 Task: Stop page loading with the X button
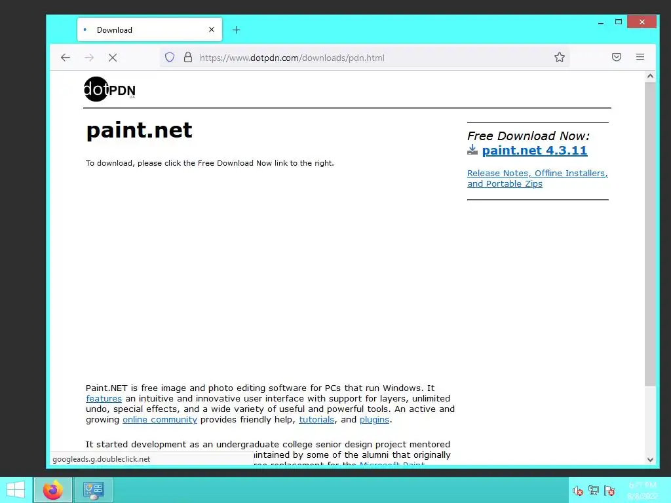[113, 58]
